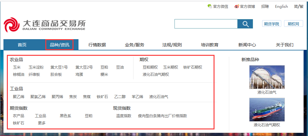Screen dimensions: 308x136
Task: Expand the 关于我们 menu
Action: point(285,45)
